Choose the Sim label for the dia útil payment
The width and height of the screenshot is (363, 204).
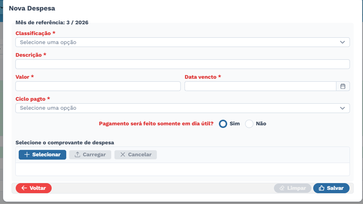coord(234,124)
